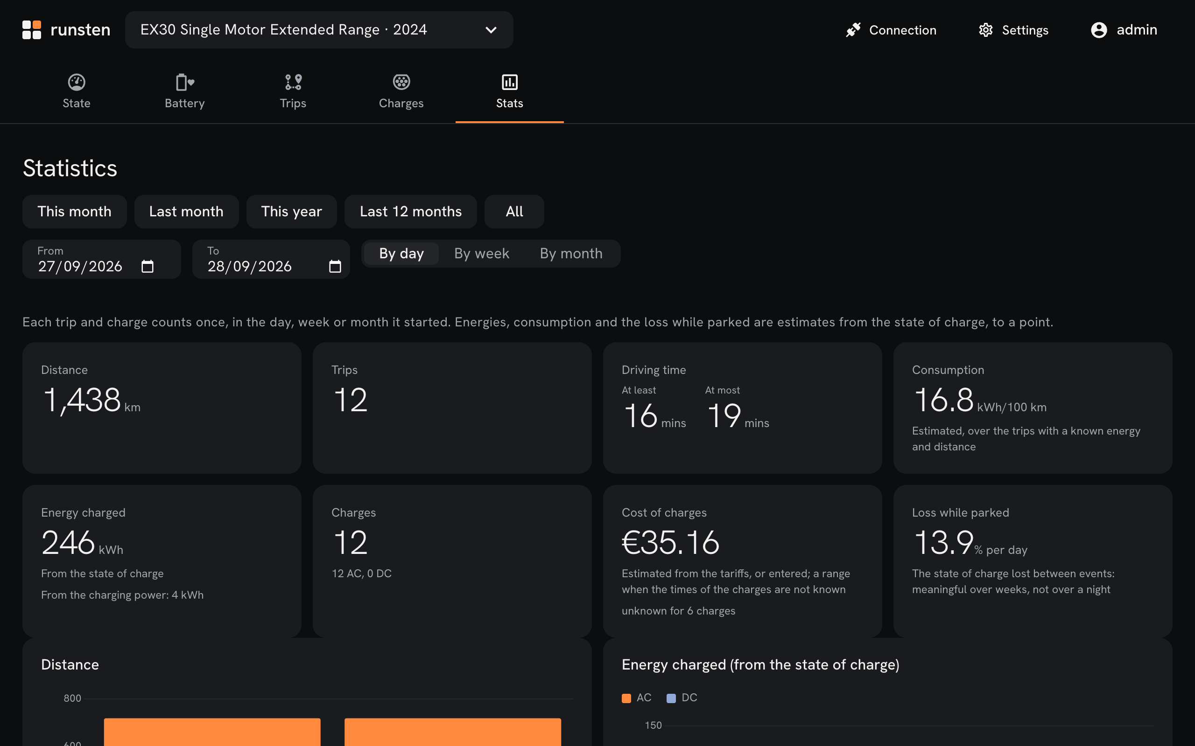Screen dimensions: 1195x746
Task: Show All statistics
Action: [514, 212]
